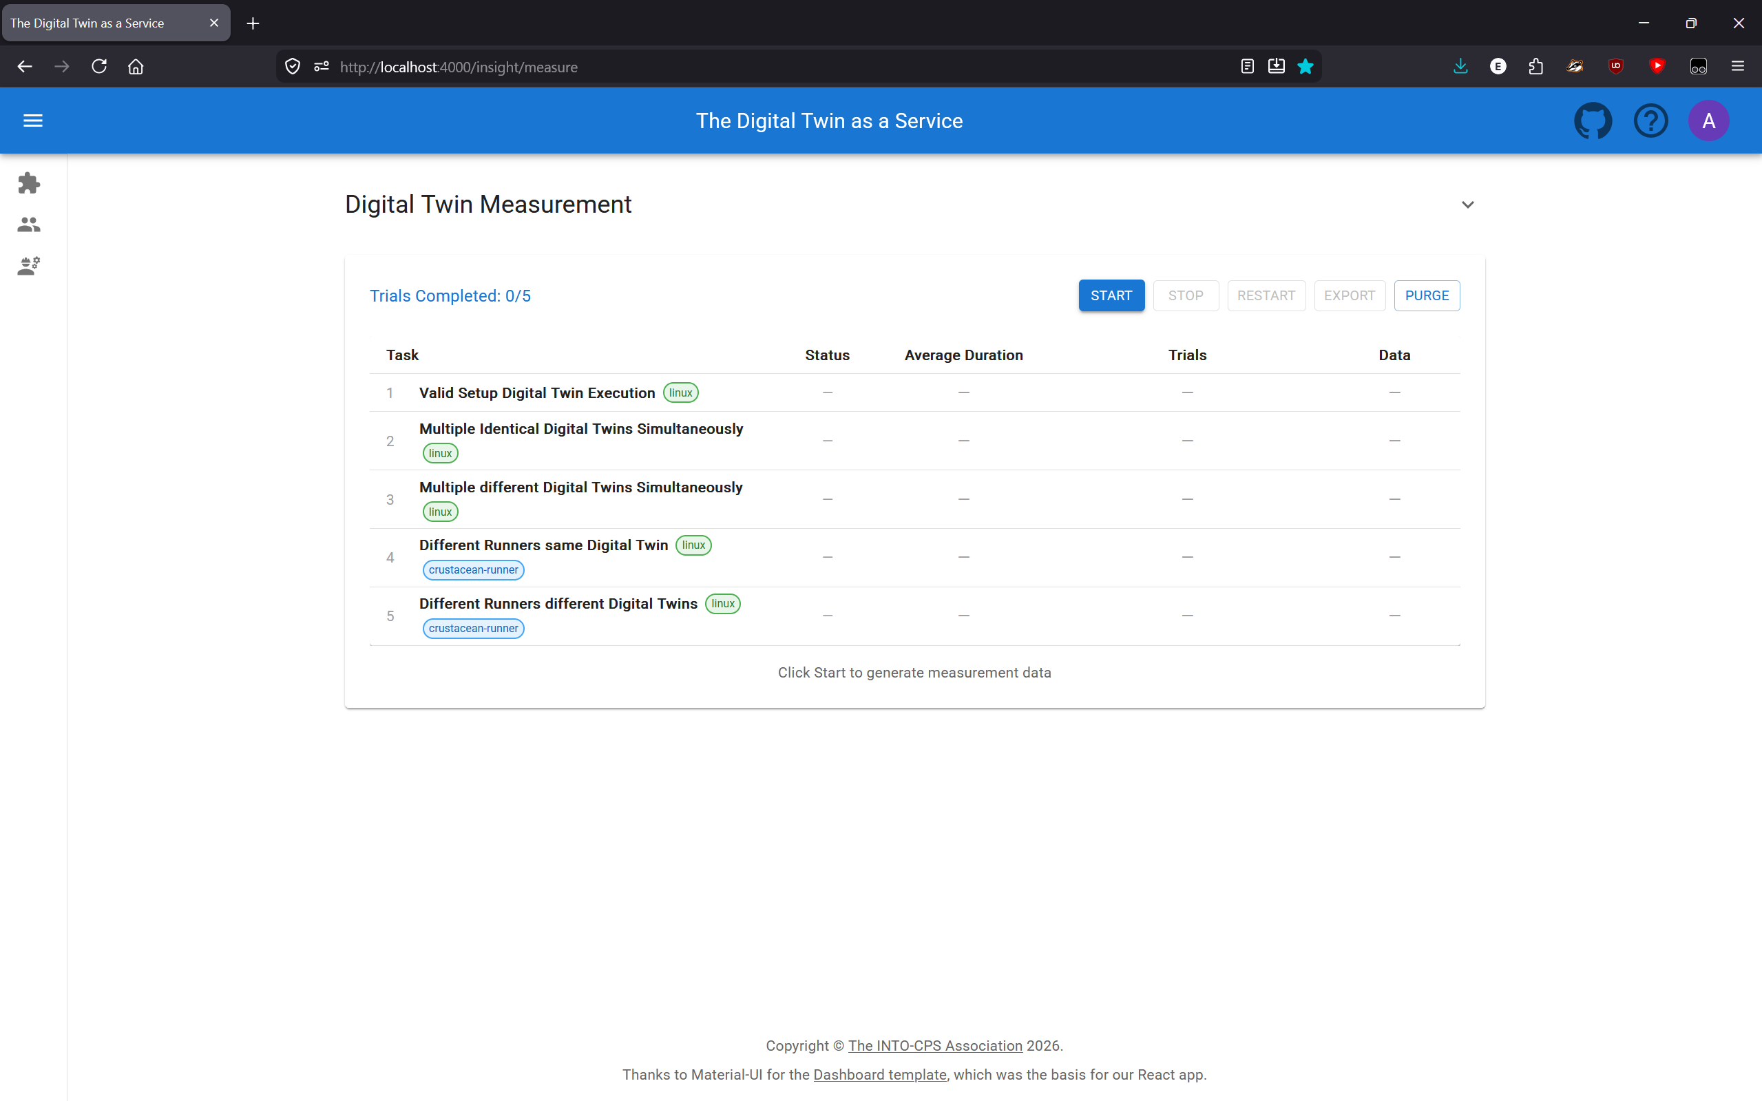1762x1101 pixels.
Task: Start the measurement trials
Action: click(1111, 295)
